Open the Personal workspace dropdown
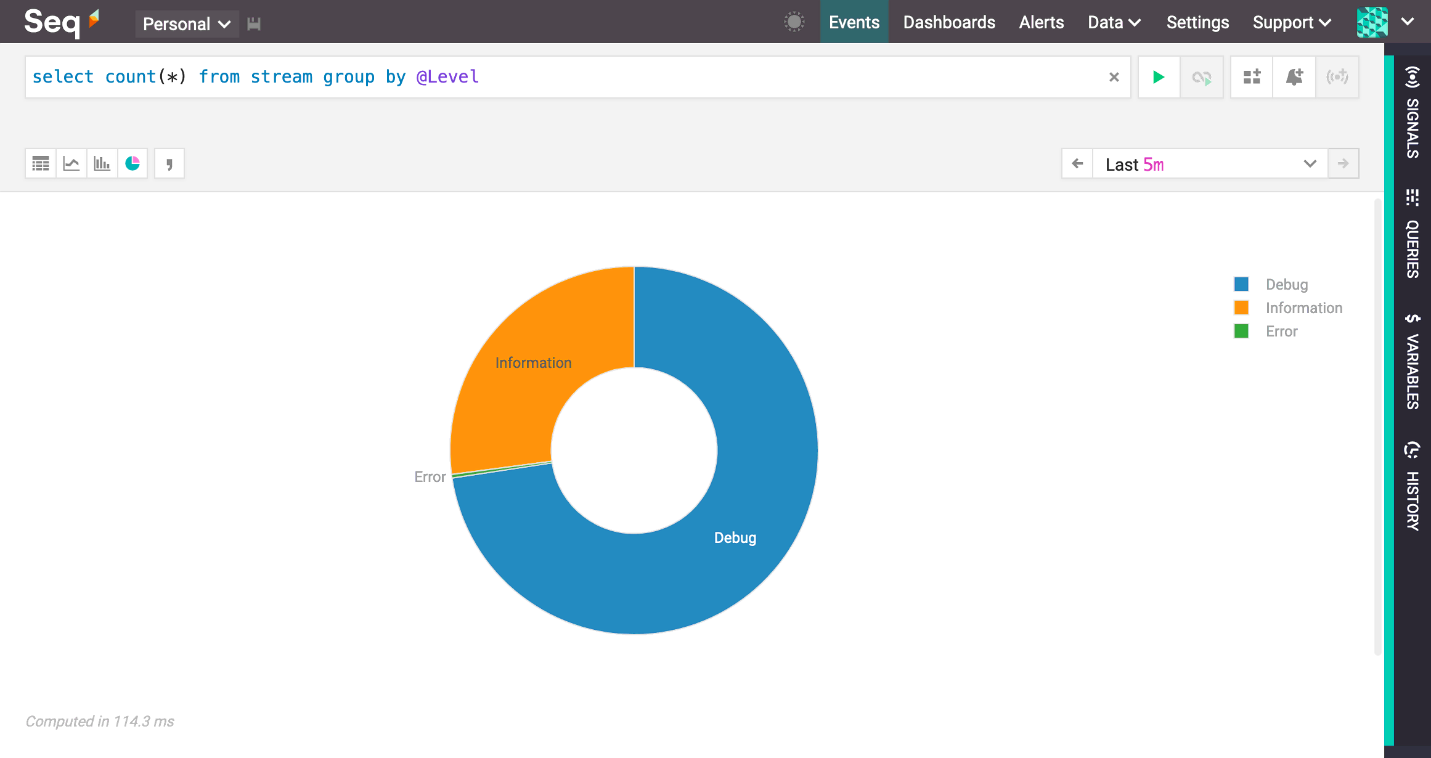This screenshot has height=758, width=1431. 187,23
